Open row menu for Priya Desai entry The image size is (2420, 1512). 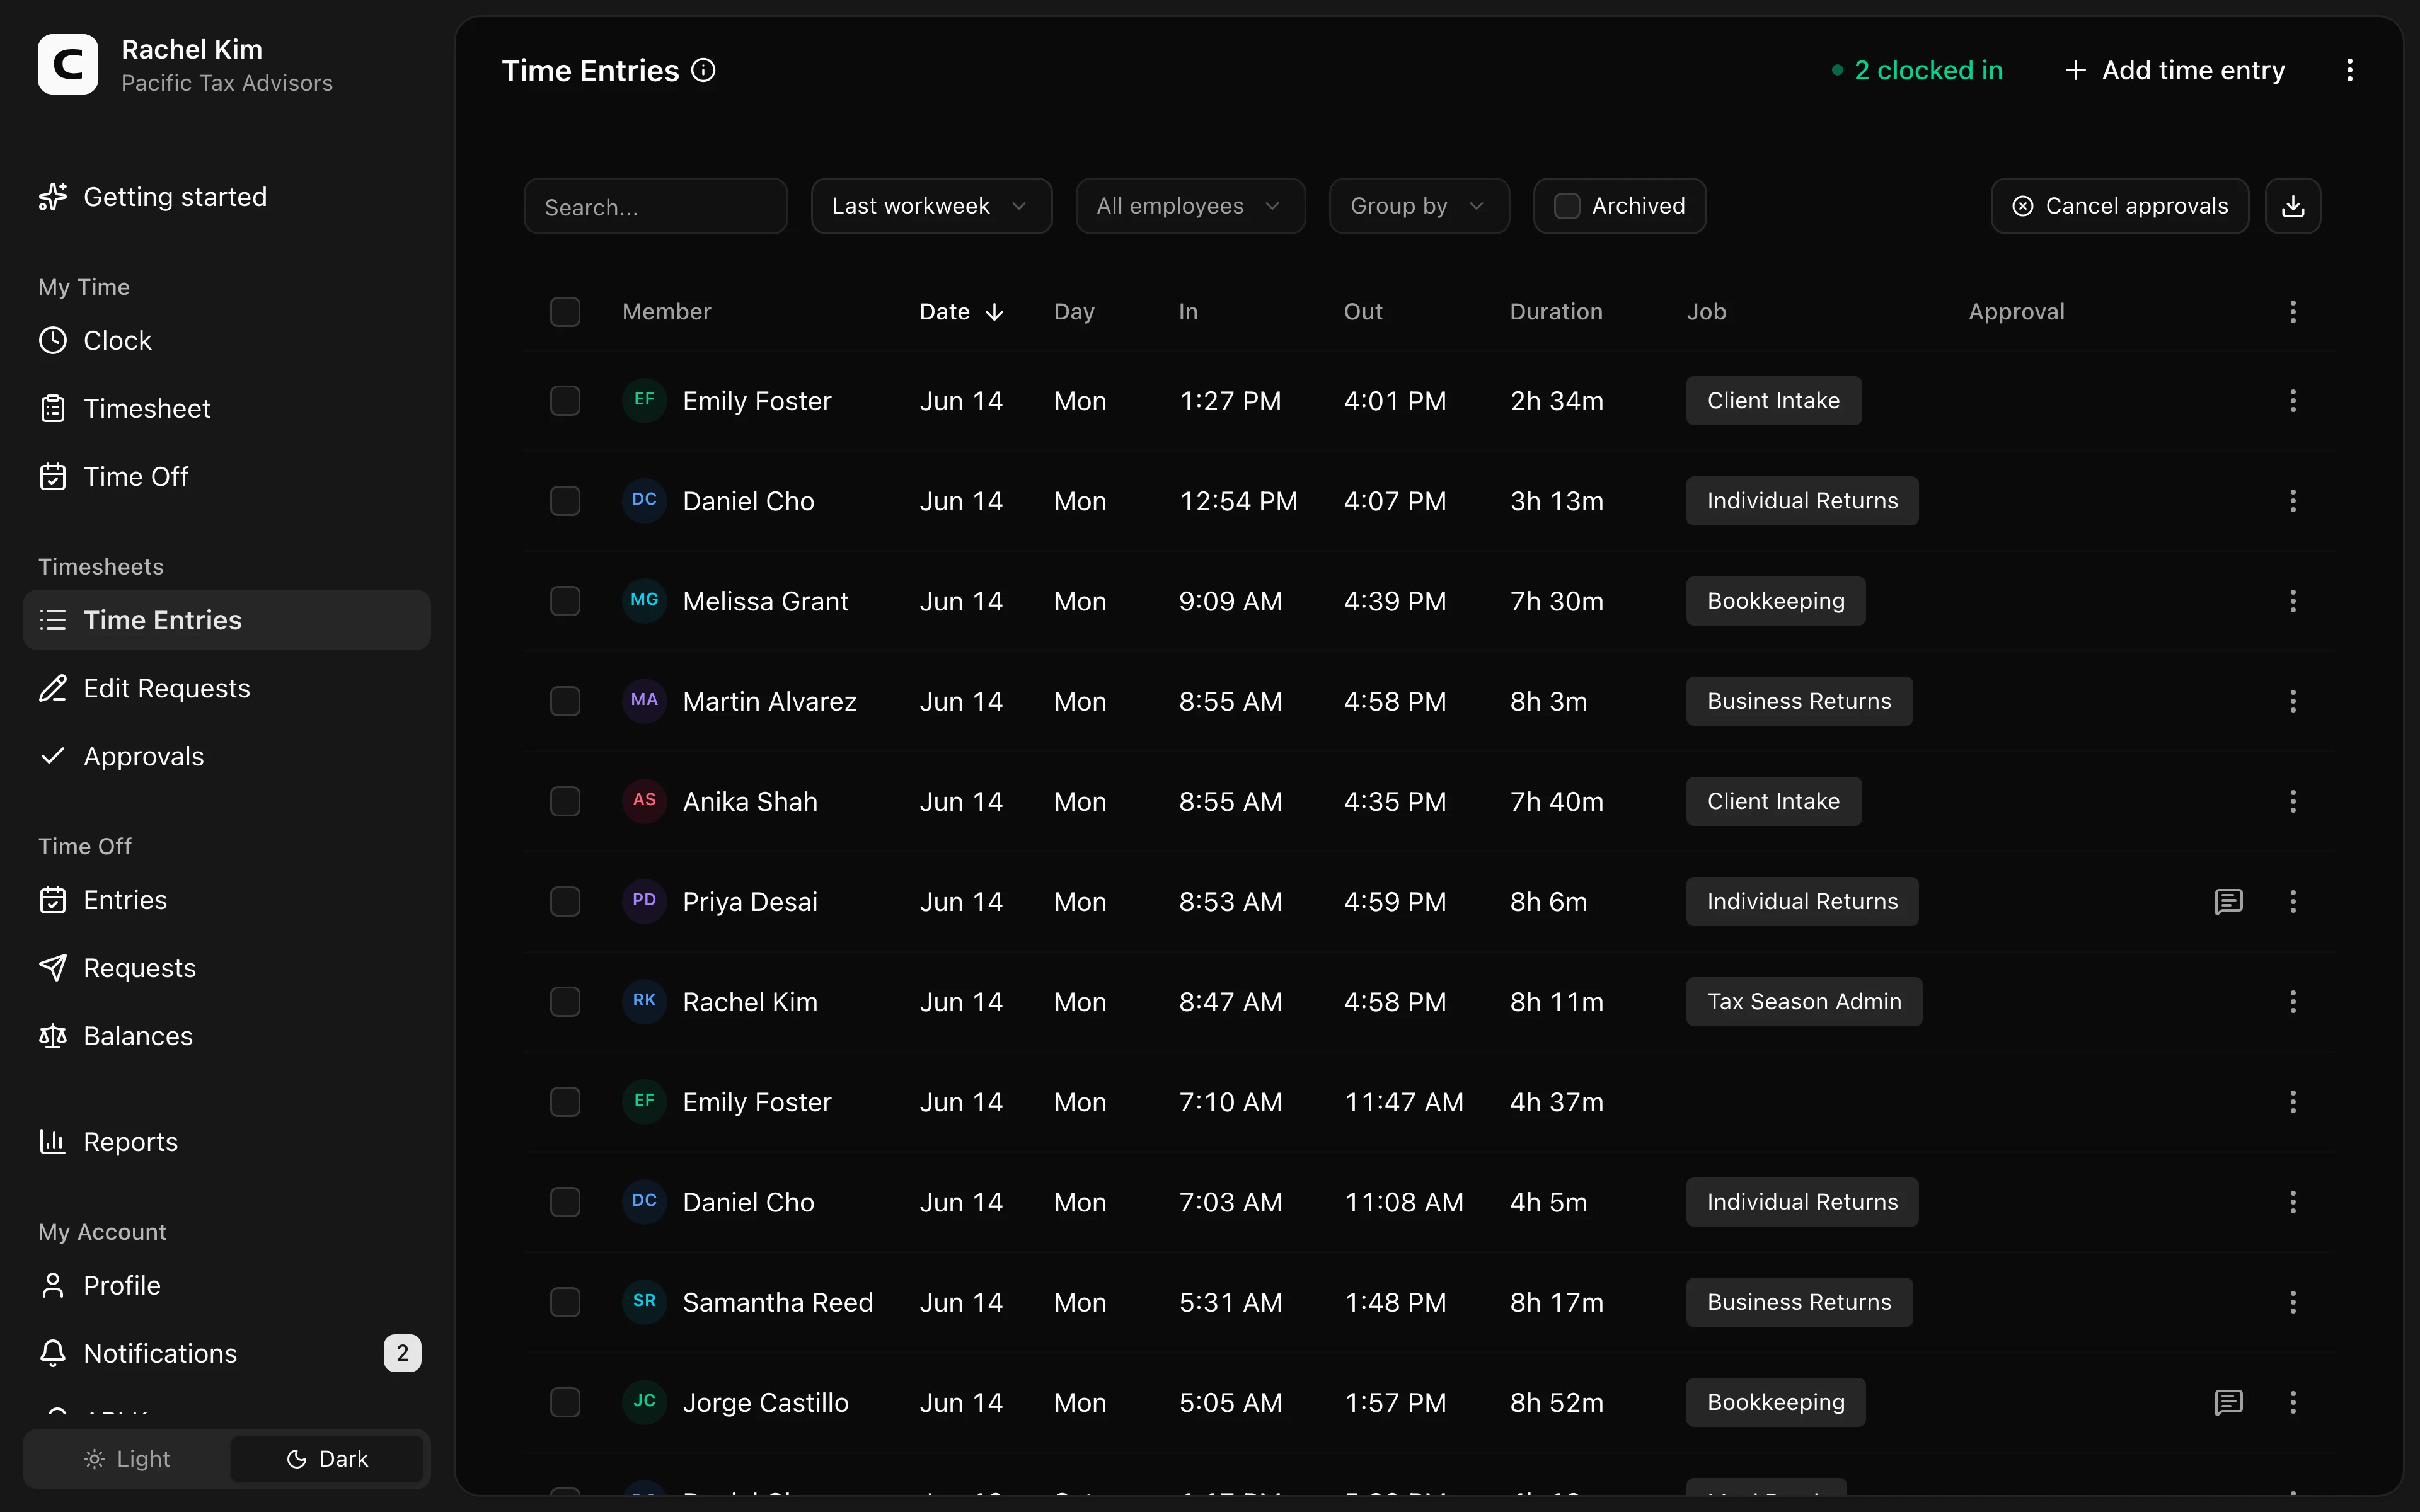(2292, 902)
